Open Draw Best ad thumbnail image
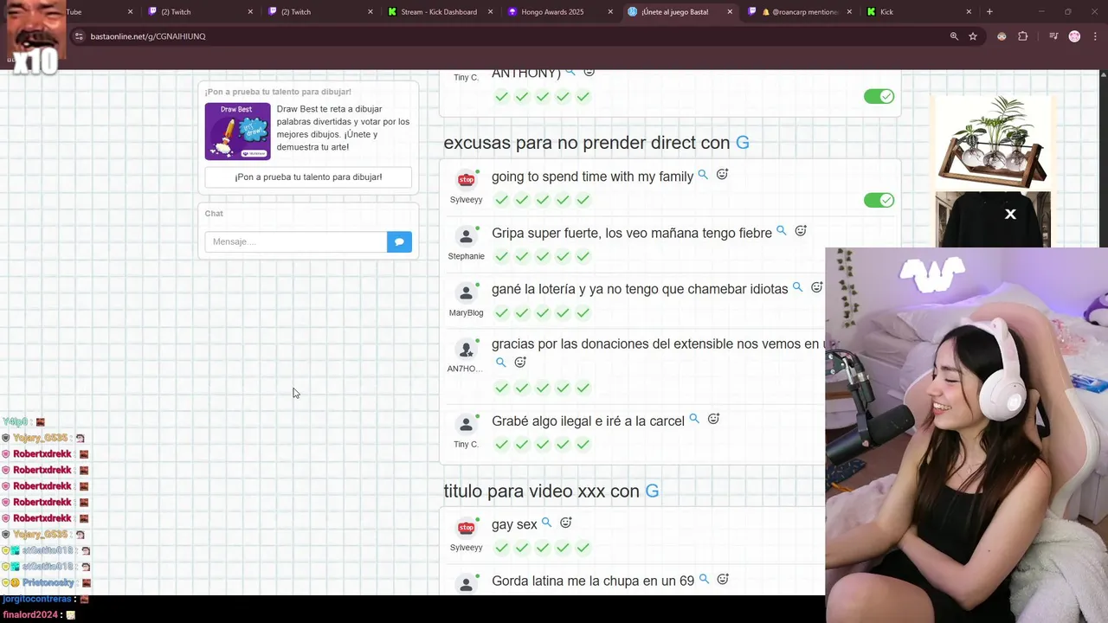 [237, 132]
